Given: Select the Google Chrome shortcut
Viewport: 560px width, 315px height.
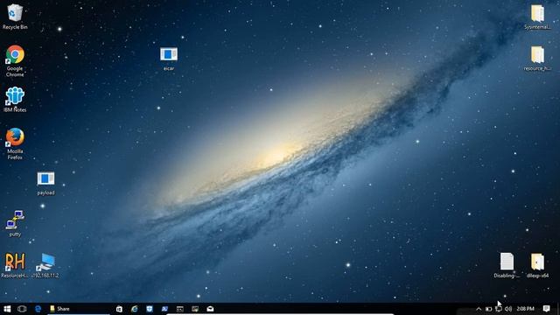Looking at the screenshot, I should (x=15, y=60).
